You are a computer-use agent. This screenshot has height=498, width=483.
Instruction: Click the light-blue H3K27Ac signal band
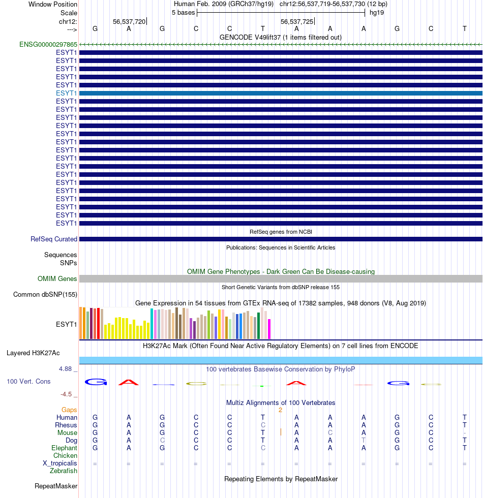point(281,360)
